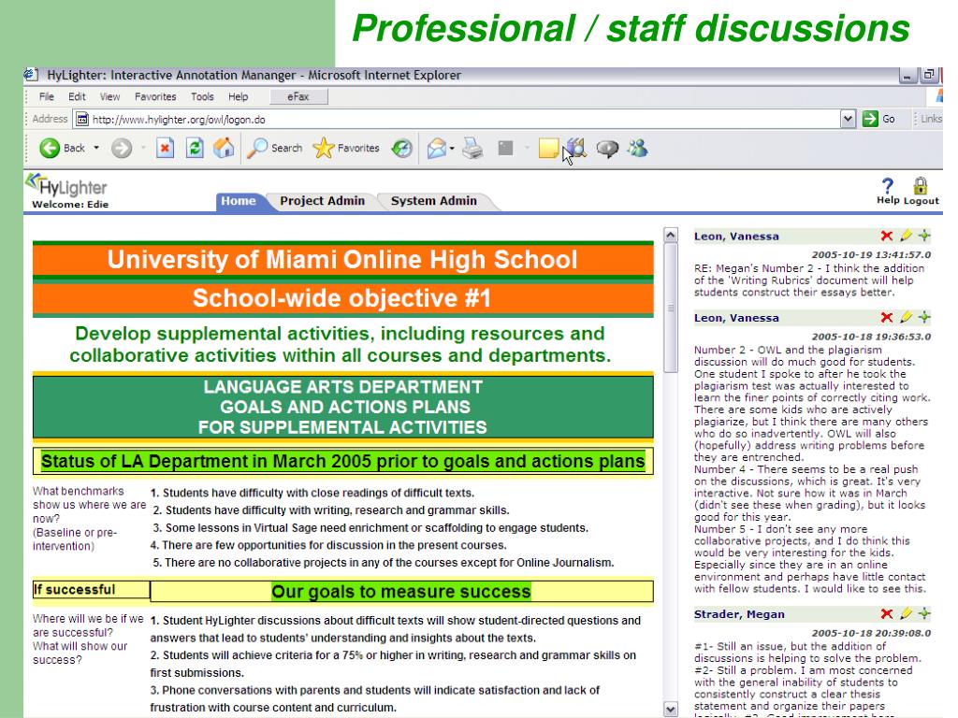Click the History clock icon
The image size is (958, 718).
[402, 148]
